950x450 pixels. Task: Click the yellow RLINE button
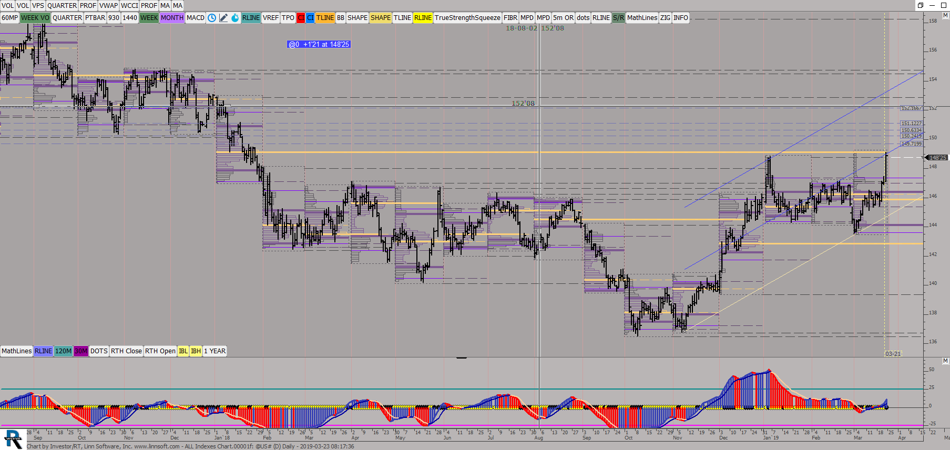423,18
